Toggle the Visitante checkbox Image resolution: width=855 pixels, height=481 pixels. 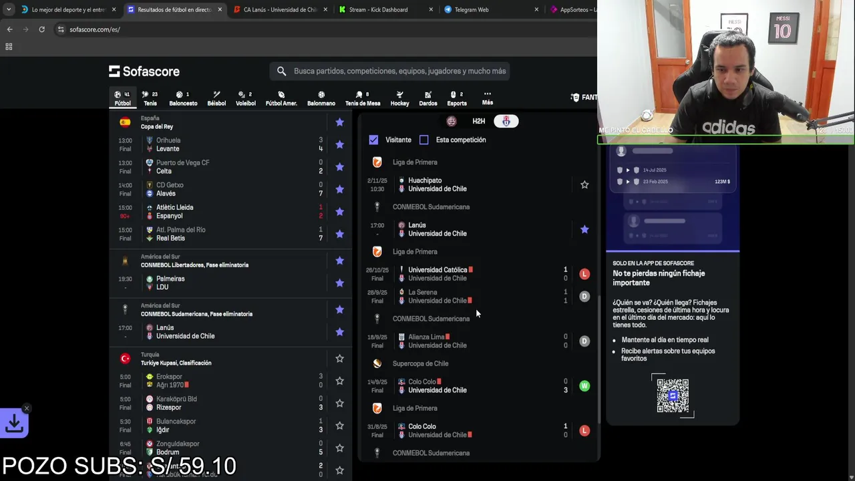[x=373, y=140]
